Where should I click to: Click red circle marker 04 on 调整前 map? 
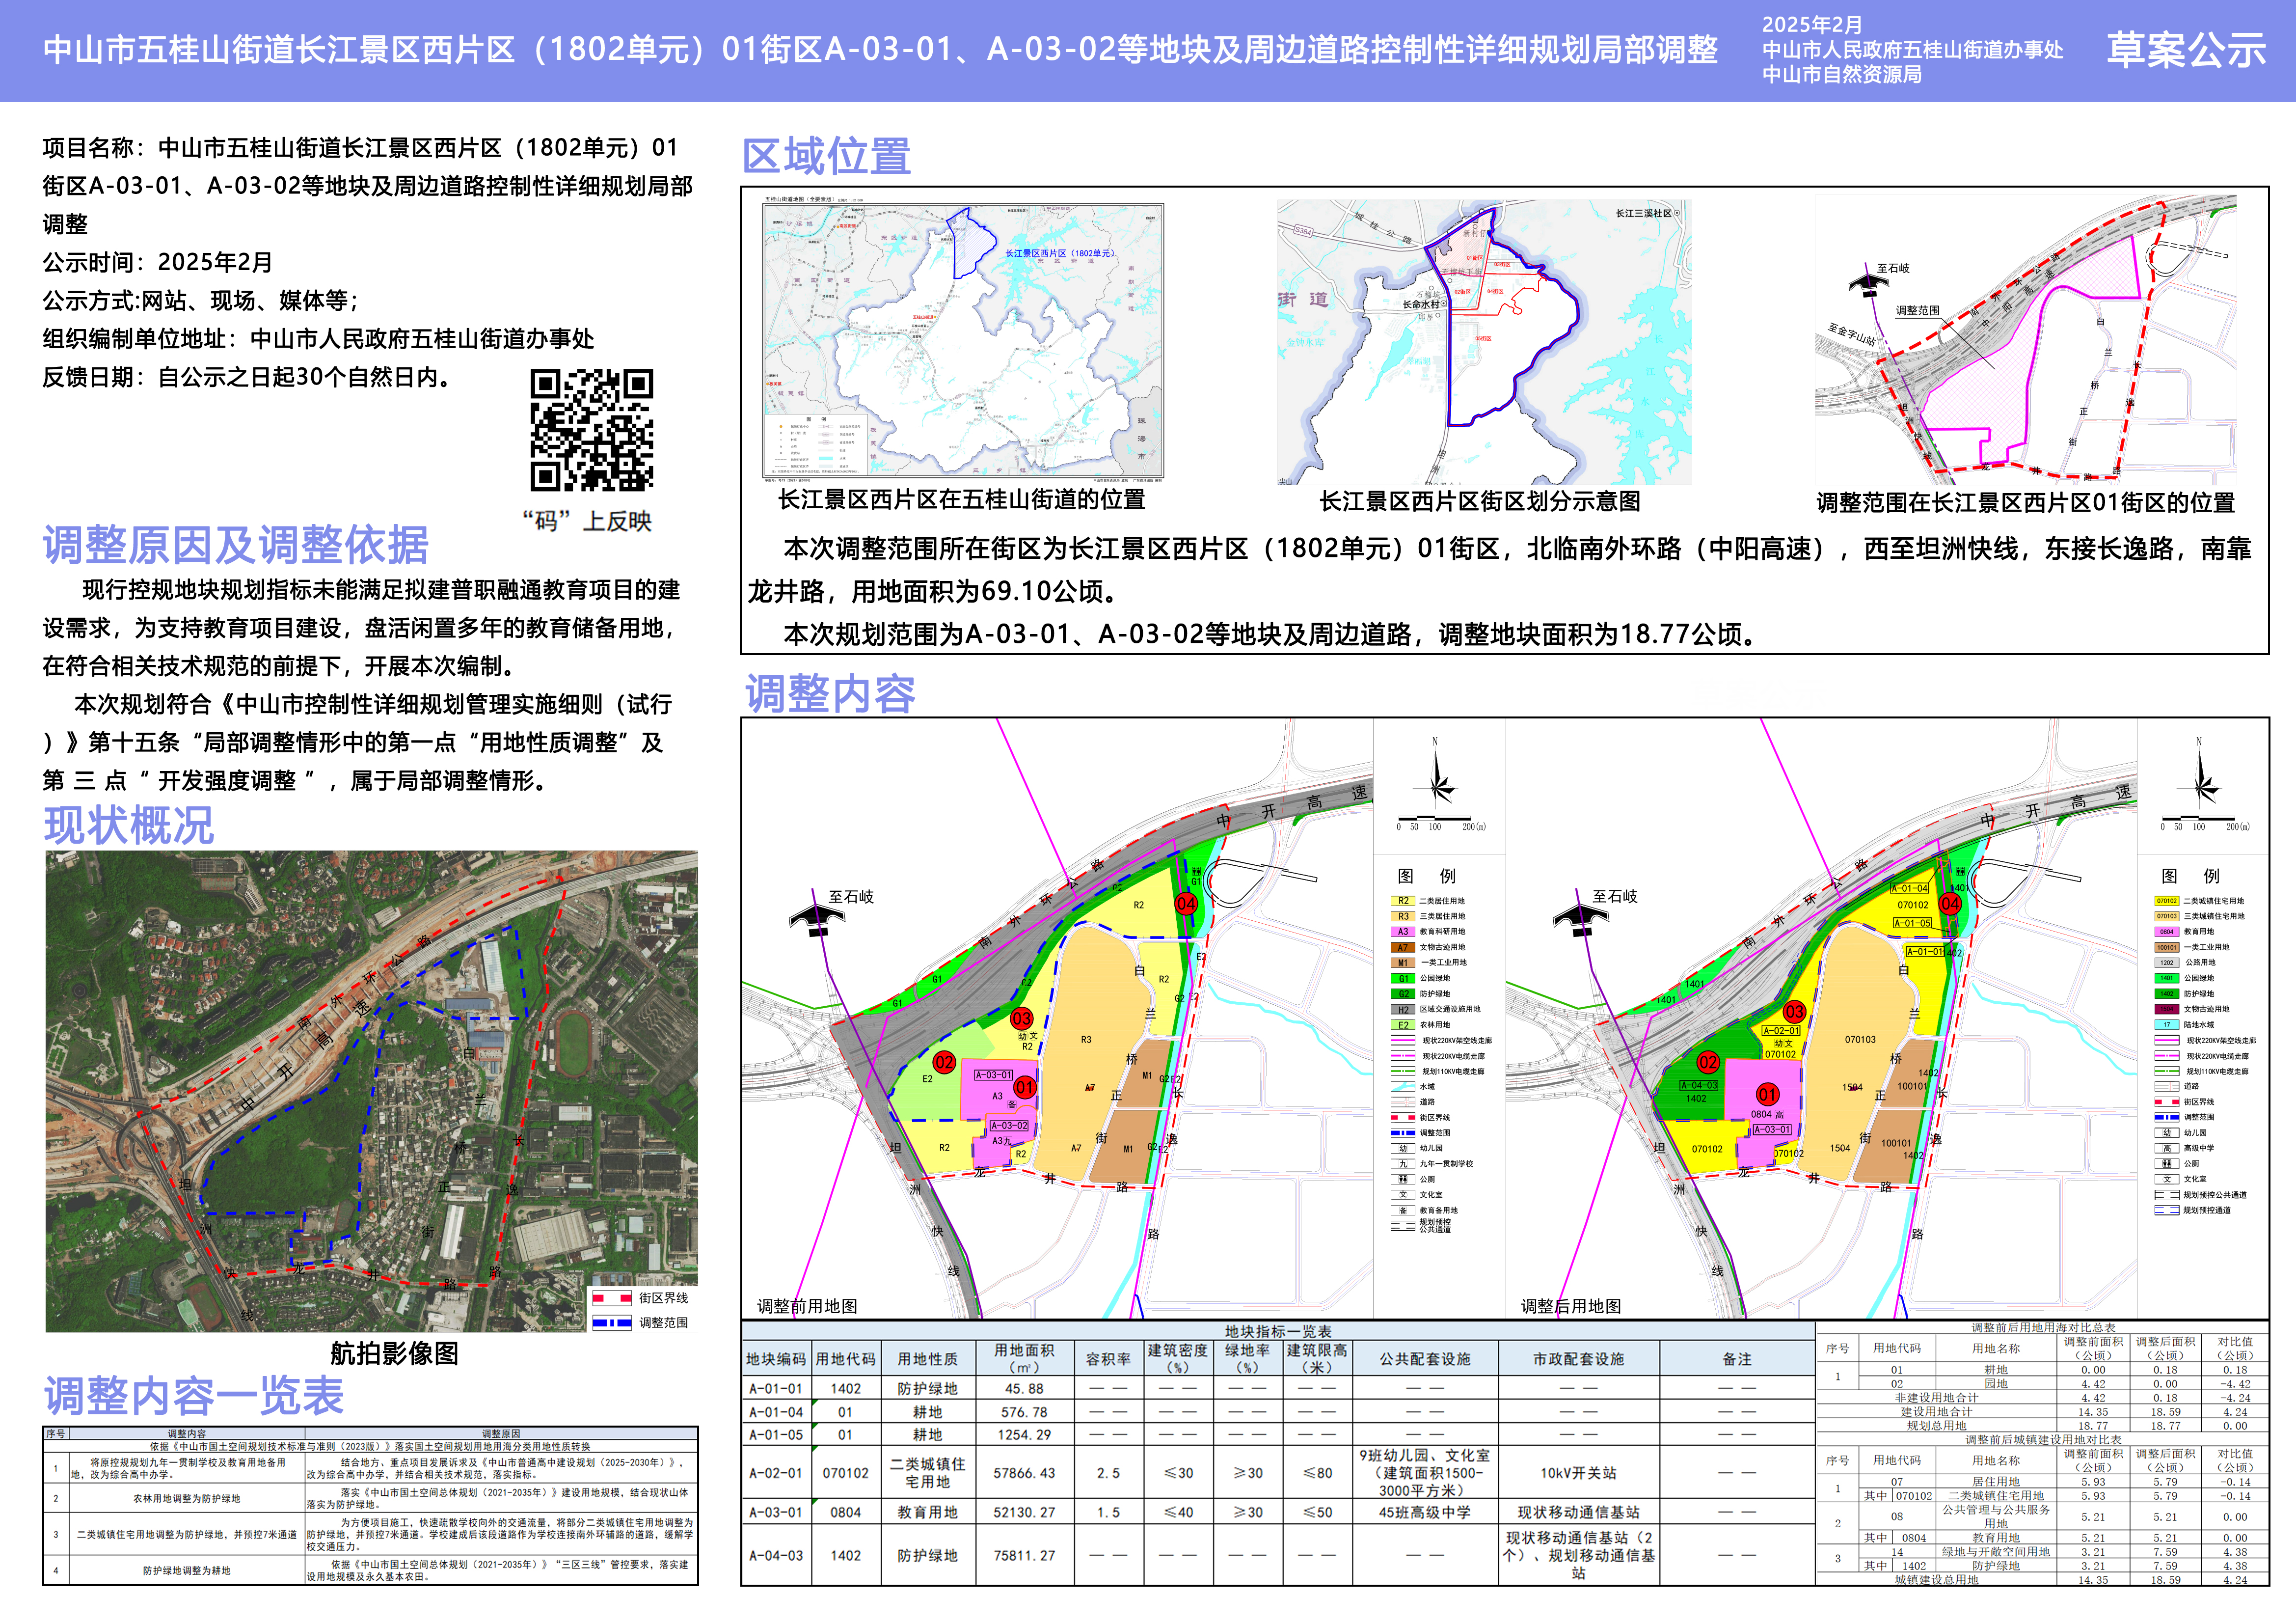[1186, 904]
